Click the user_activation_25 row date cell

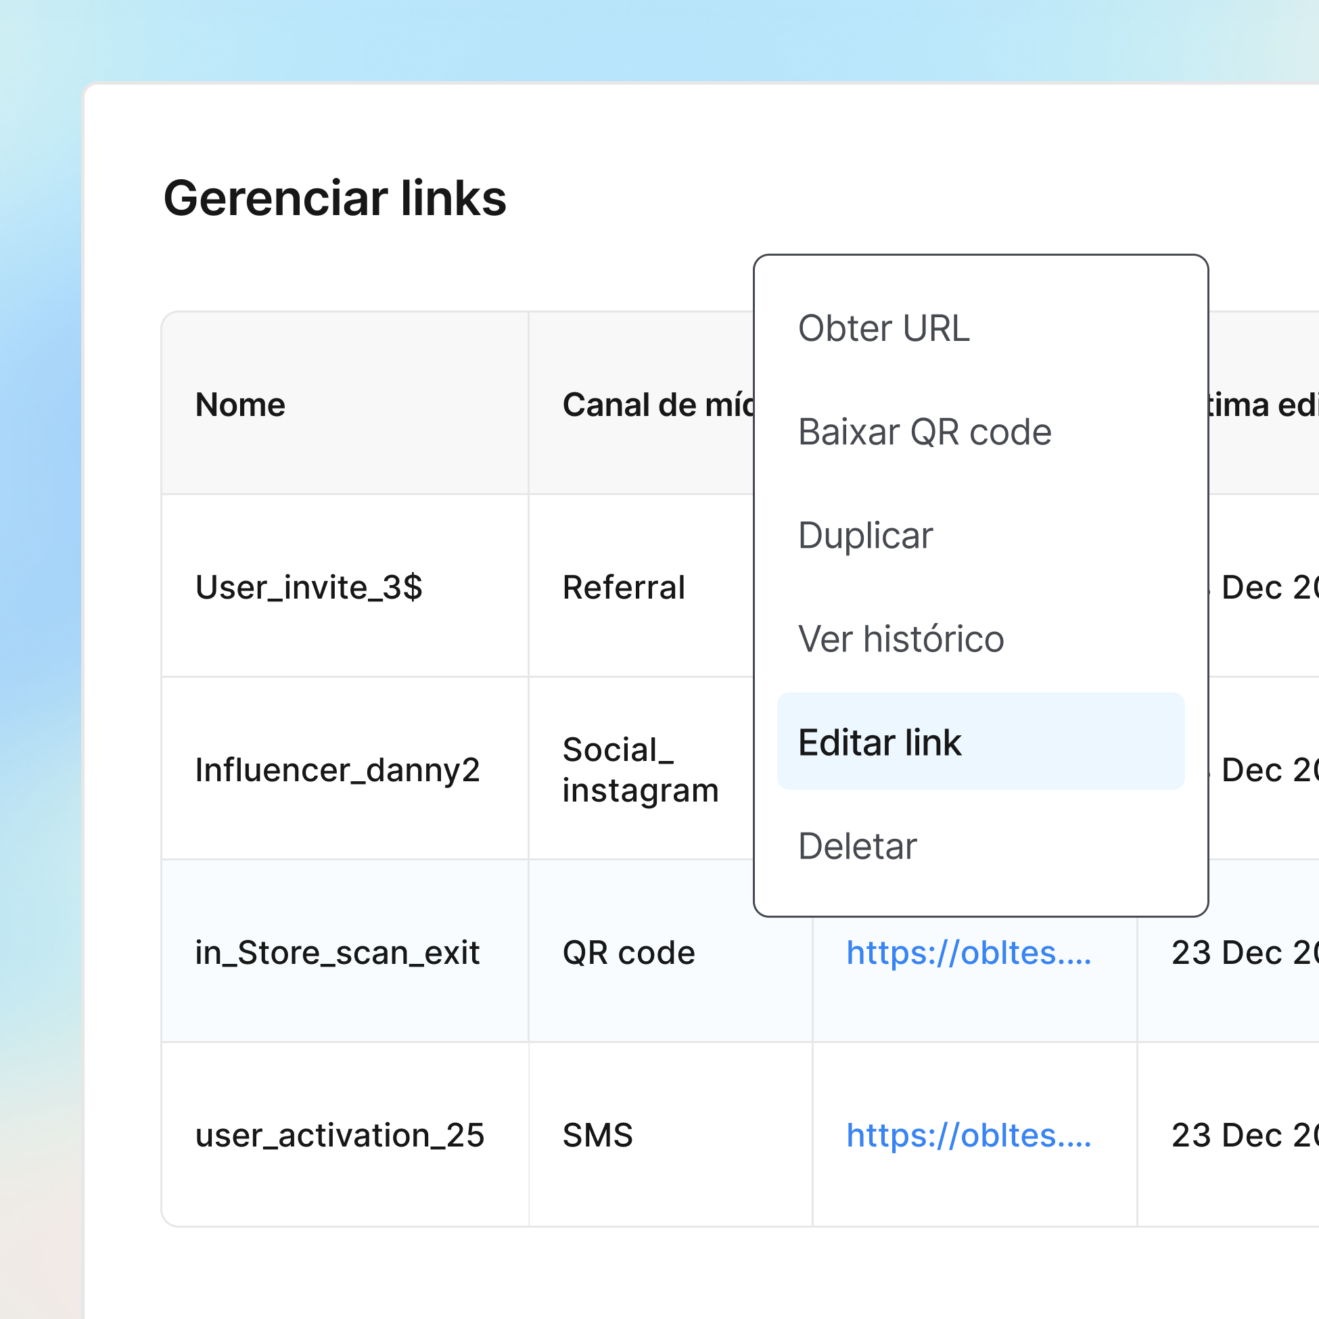[x=1243, y=1134]
